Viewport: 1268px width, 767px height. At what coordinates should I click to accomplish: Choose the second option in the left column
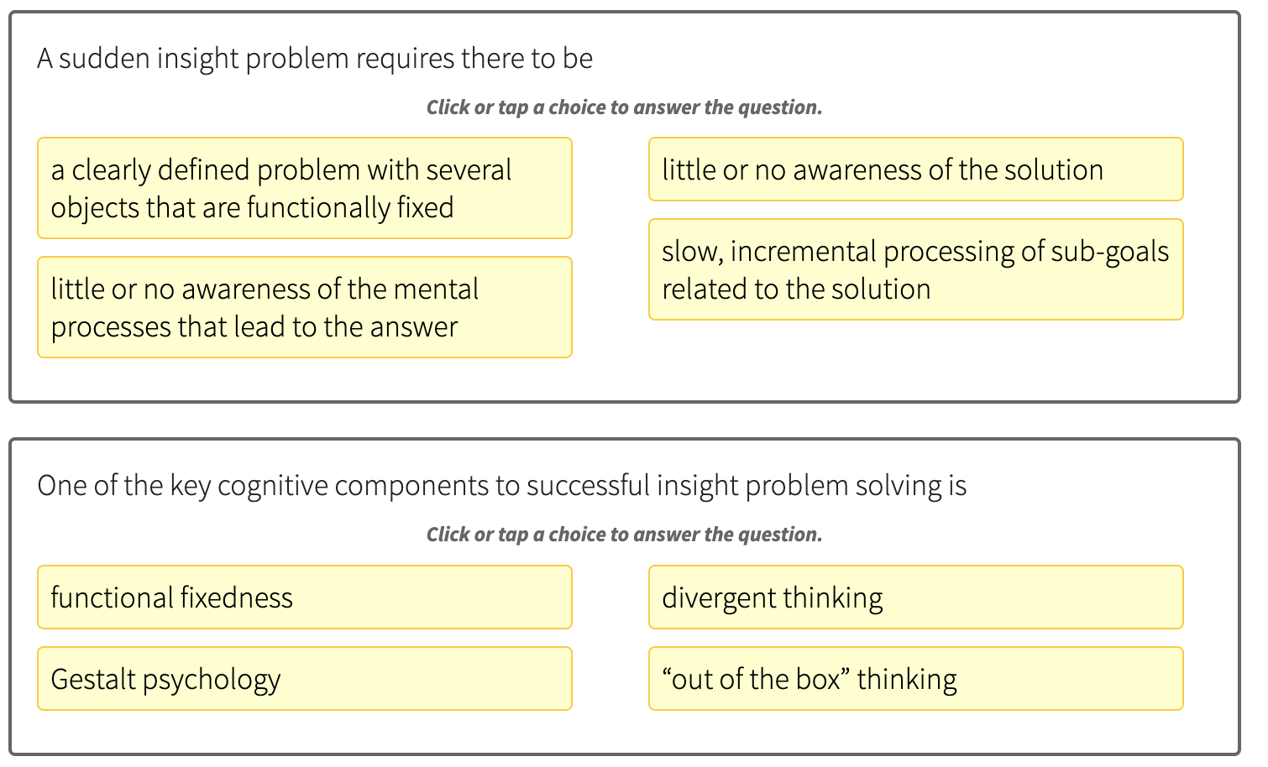(x=304, y=307)
